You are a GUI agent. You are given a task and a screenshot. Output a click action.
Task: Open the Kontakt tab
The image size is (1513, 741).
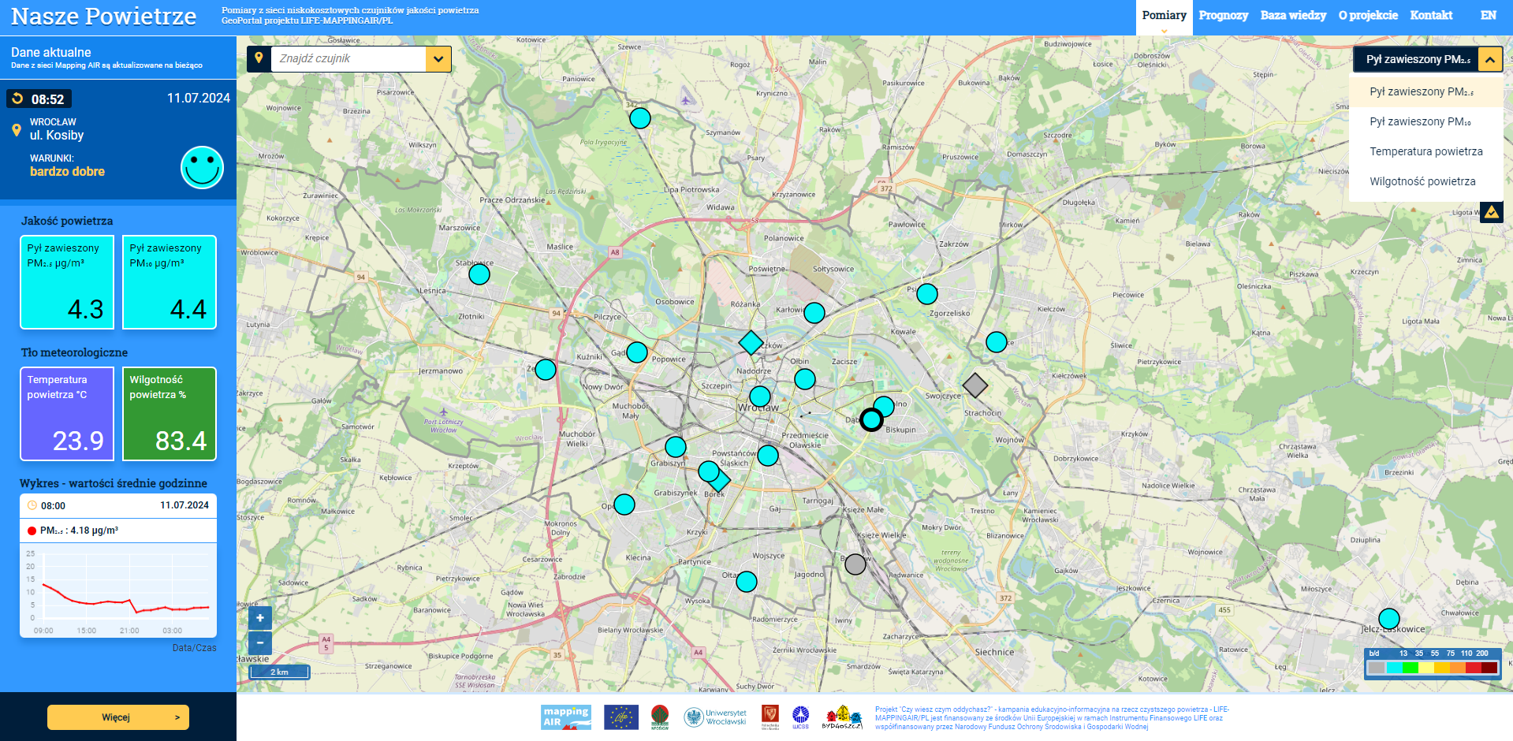point(1431,16)
